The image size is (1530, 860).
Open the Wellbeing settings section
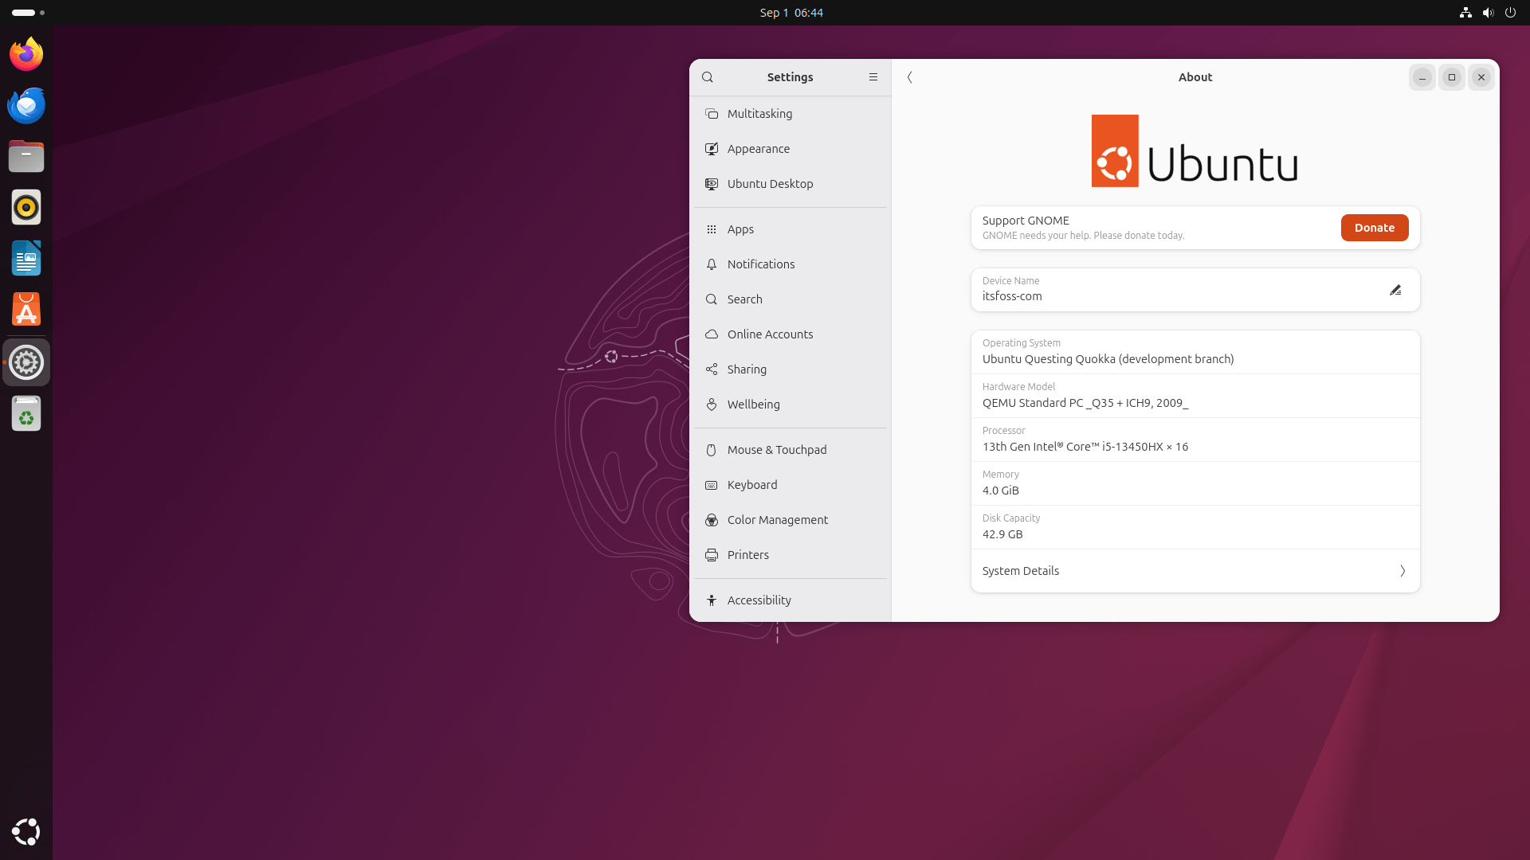pos(753,404)
